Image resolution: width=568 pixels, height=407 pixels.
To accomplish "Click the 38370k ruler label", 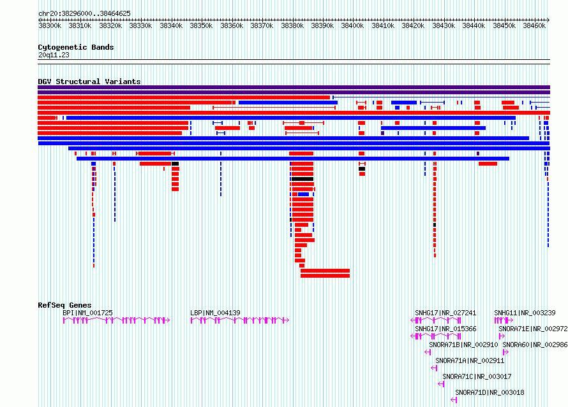I will tap(262, 25).
